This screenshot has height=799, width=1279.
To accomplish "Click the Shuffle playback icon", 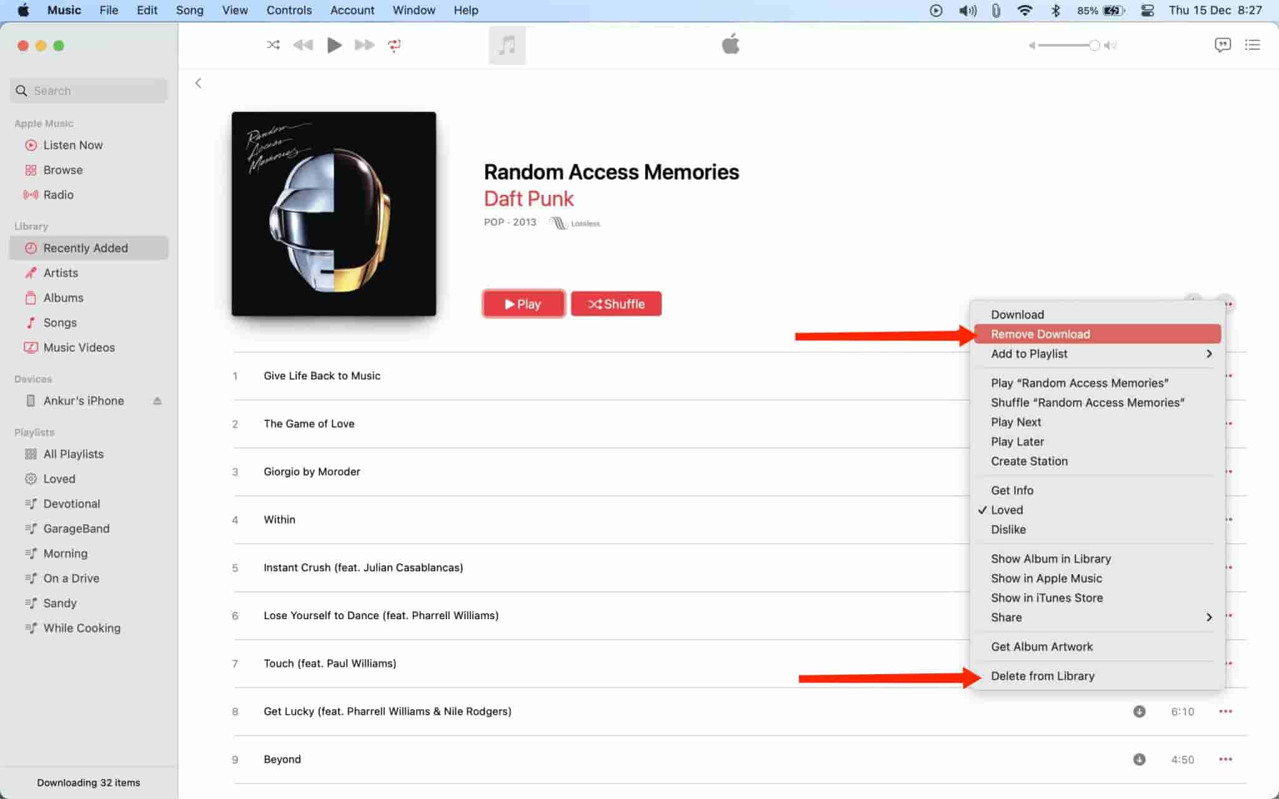I will click(x=272, y=44).
